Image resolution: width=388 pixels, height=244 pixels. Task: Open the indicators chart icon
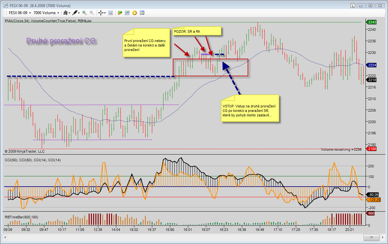127,13
